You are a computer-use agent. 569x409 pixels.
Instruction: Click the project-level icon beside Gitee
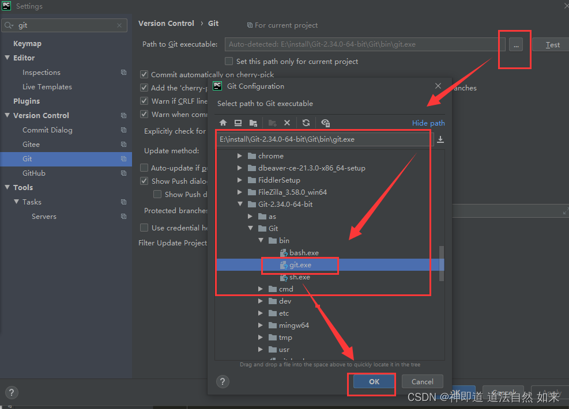[124, 145]
